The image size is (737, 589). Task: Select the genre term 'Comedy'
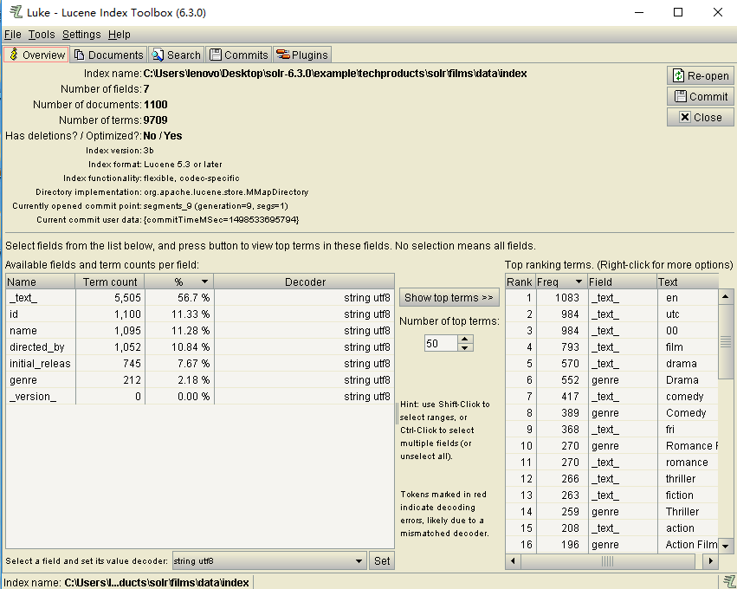[611, 412]
